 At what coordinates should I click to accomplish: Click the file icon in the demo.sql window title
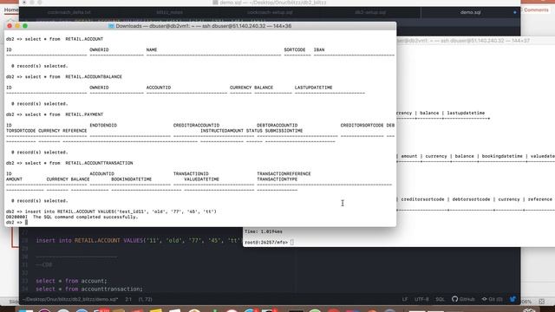[x=215, y=3]
